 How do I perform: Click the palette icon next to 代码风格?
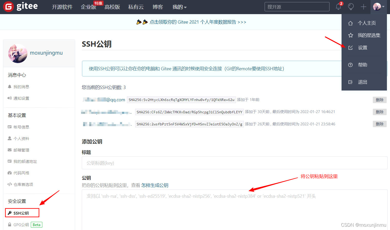[10, 173]
